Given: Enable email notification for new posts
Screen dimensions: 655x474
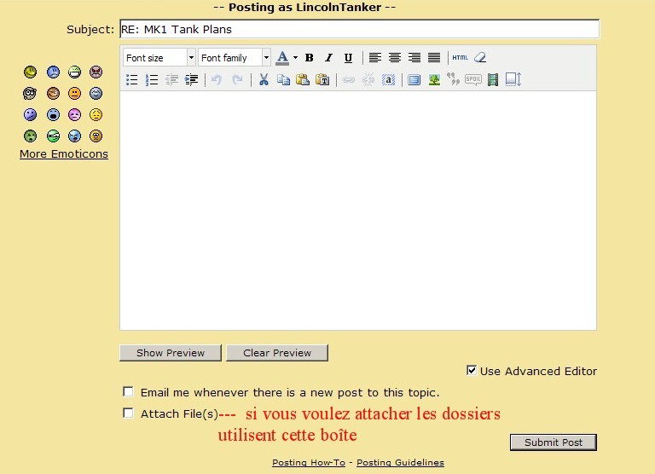Looking at the screenshot, I should coord(129,392).
